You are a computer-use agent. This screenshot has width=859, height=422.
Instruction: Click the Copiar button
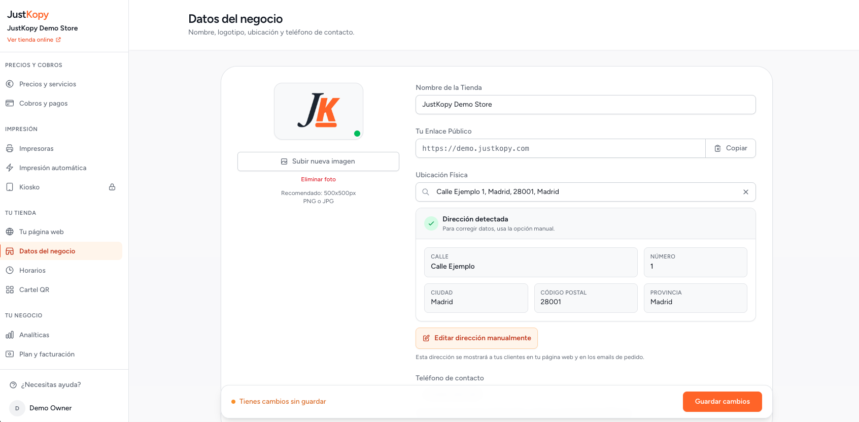pyautogui.click(x=731, y=148)
